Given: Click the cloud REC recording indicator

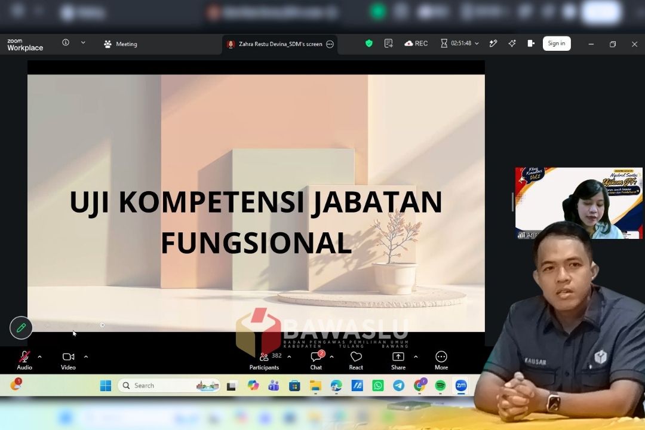Looking at the screenshot, I should coord(416,43).
